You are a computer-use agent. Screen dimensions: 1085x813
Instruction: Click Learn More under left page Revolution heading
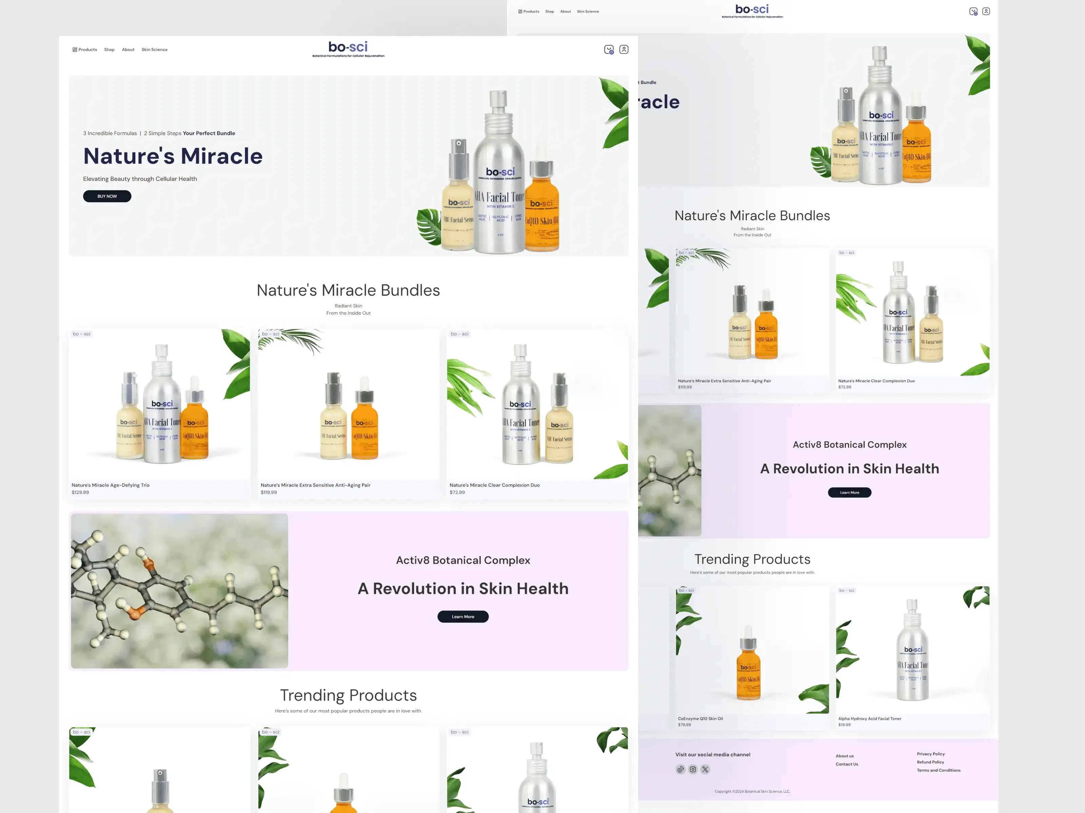pyautogui.click(x=462, y=617)
